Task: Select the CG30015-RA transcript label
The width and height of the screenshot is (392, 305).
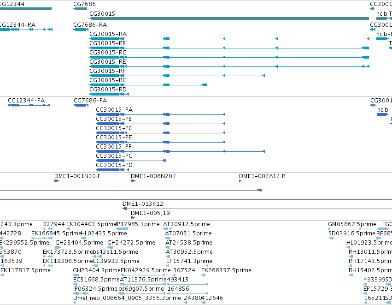Action: (x=108, y=34)
